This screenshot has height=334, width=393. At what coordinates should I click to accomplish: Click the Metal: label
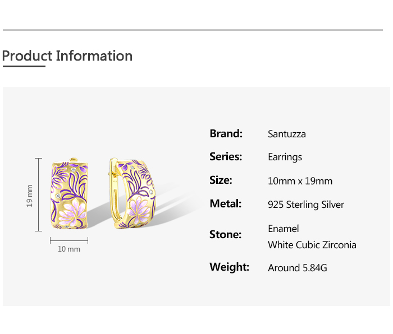tap(226, 204)
